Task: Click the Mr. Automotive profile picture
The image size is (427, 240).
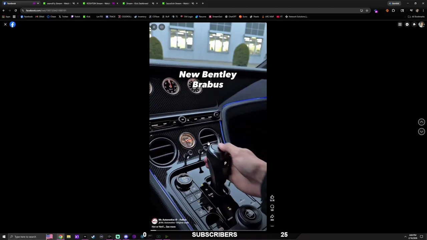Action: click(x=154, y=221)
